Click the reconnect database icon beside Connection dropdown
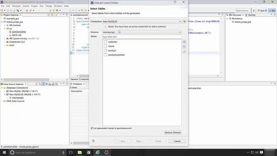 tap(184, 21)
